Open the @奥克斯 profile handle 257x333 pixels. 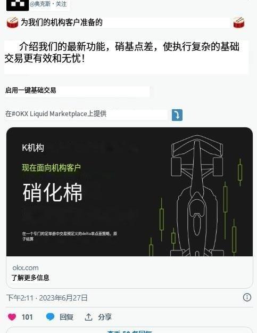(40, 4)
